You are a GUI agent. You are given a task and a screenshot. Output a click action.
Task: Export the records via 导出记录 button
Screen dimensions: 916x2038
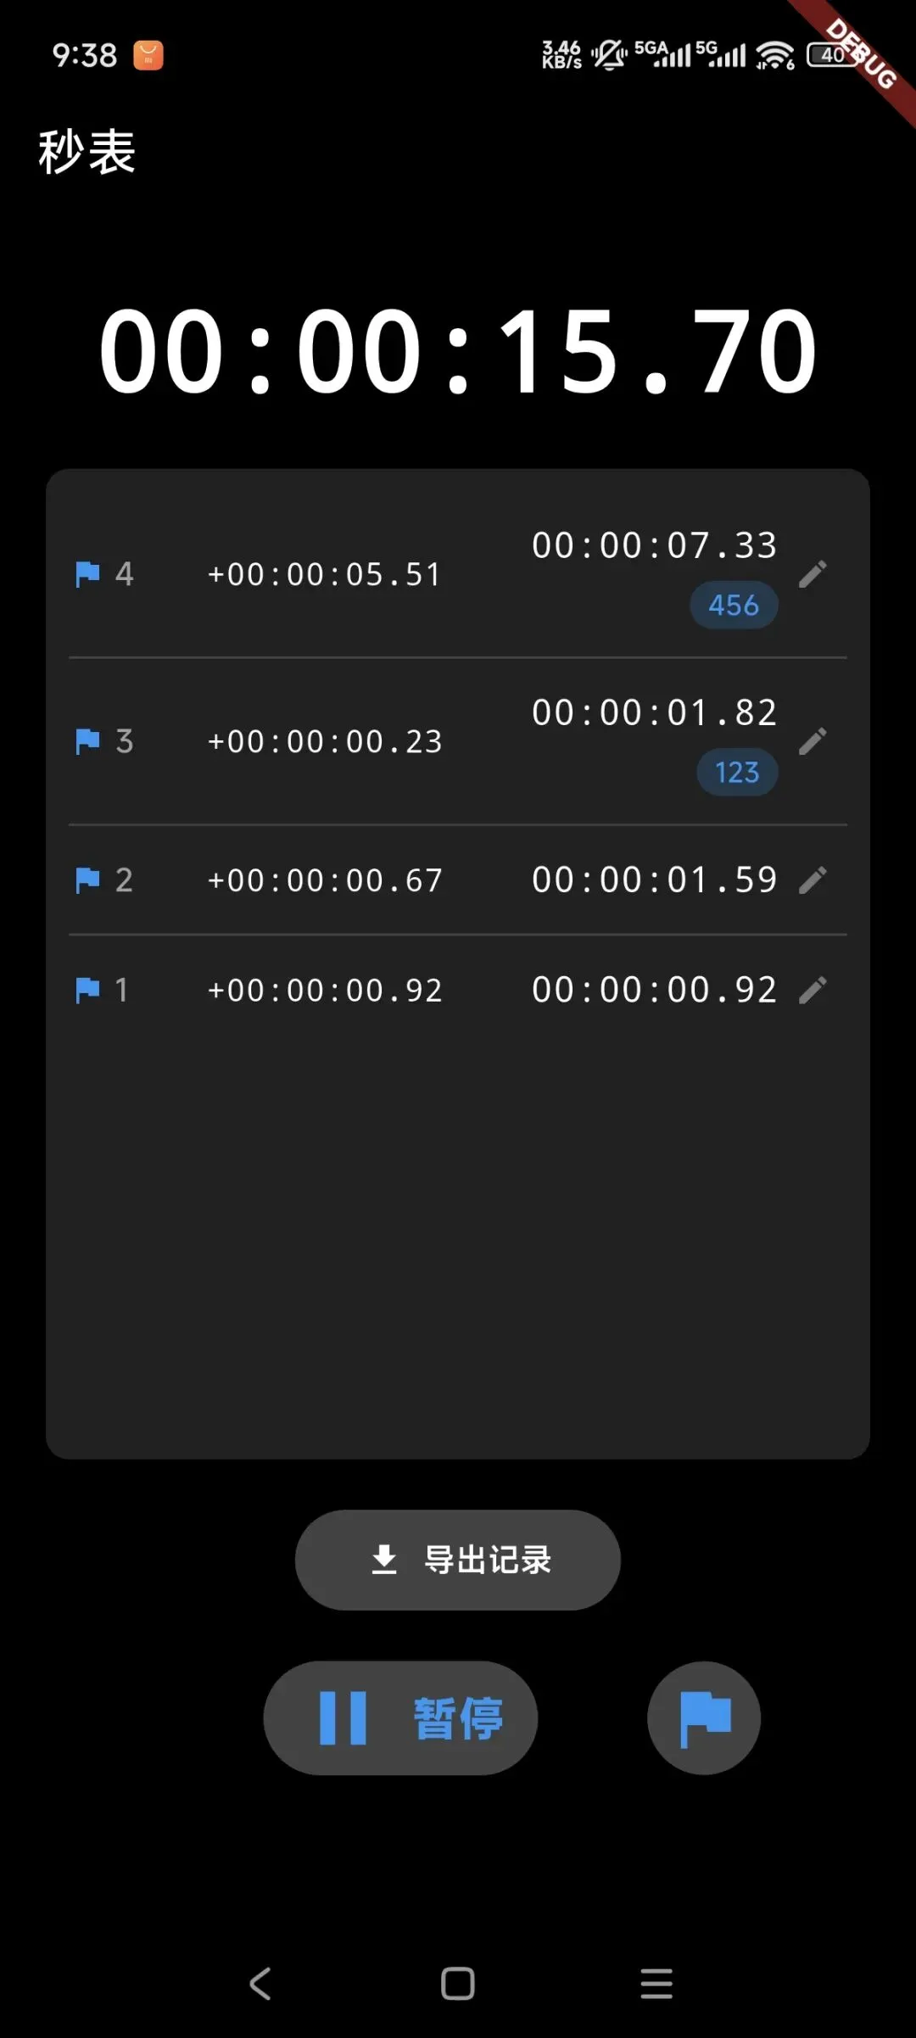(x=458, y=1560)
